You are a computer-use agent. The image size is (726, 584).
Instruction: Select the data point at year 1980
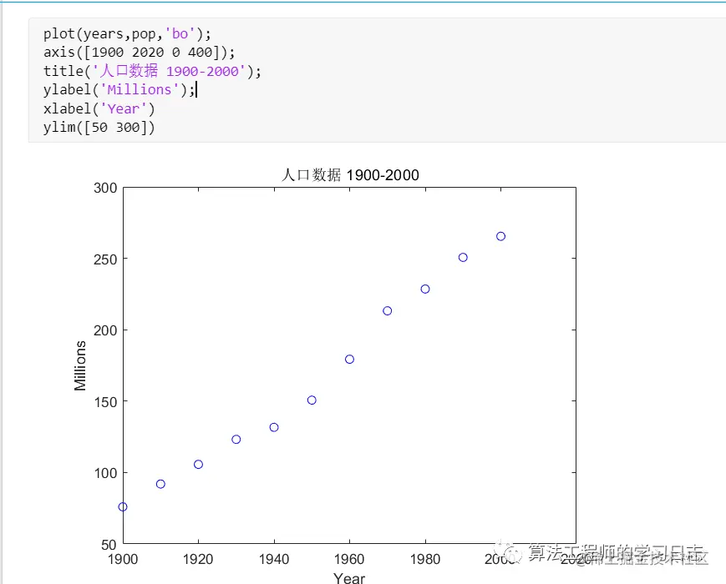(x=425, y=289)
